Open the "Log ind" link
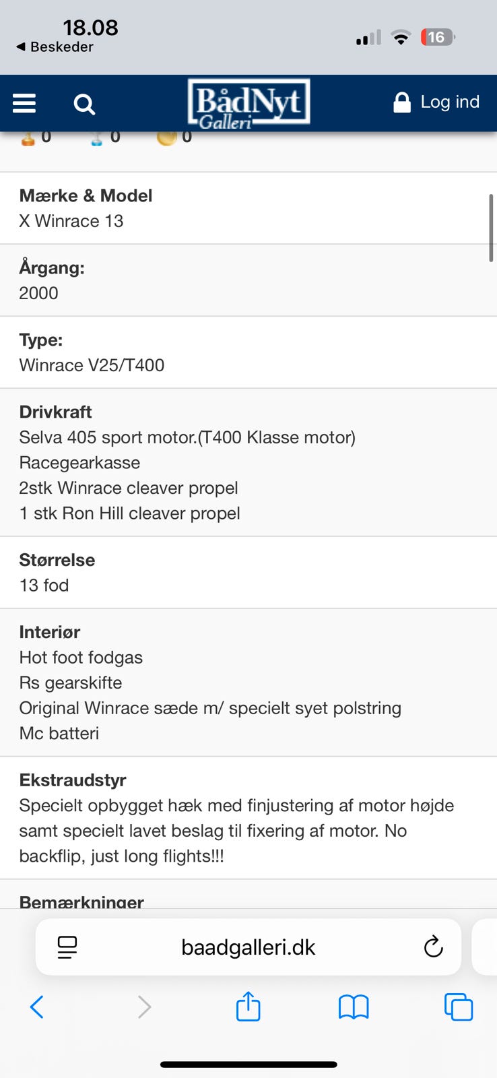Viewport: 497px width, 1078px height. click(x=450, y=102)
